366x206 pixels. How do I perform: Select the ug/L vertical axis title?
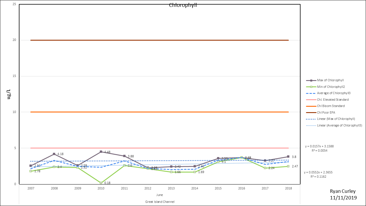coord(9,94)
